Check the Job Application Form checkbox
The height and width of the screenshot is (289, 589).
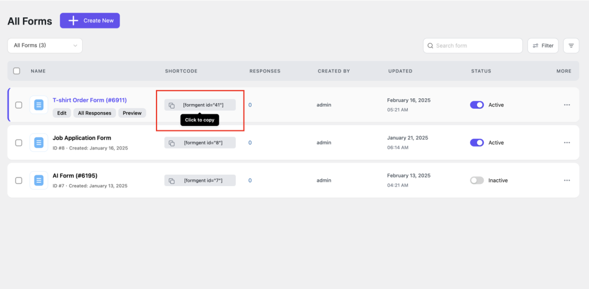pos(18,142)
